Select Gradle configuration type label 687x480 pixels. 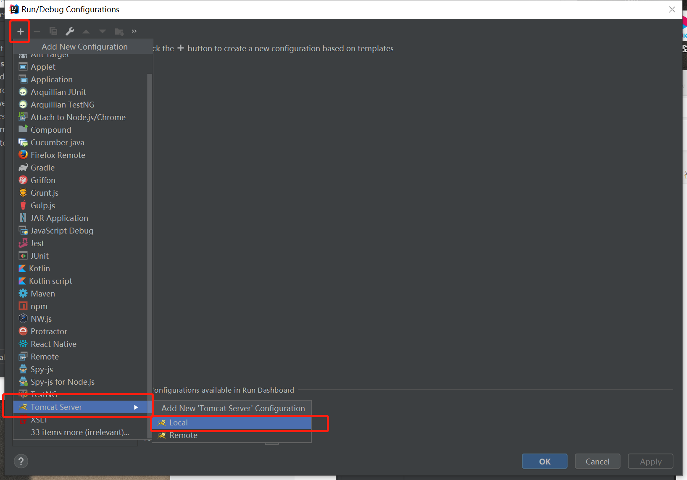[42, 168]
